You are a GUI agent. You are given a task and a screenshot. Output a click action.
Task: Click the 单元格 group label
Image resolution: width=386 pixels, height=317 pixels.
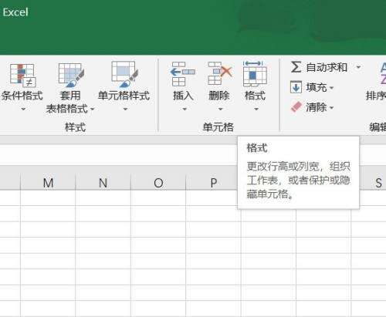point(218,127)
